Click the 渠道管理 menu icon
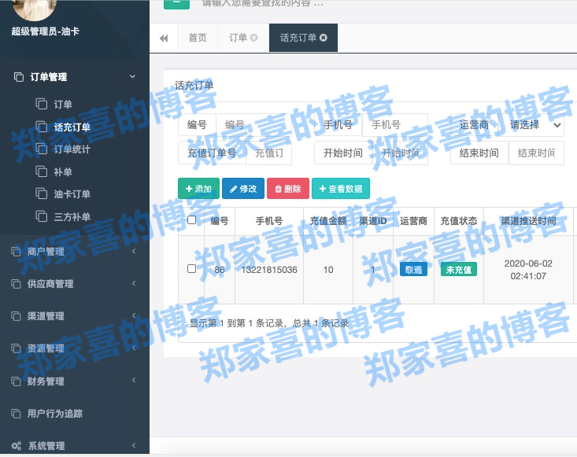The width and height of the screenshot is (577, 457). click(16, 316)
